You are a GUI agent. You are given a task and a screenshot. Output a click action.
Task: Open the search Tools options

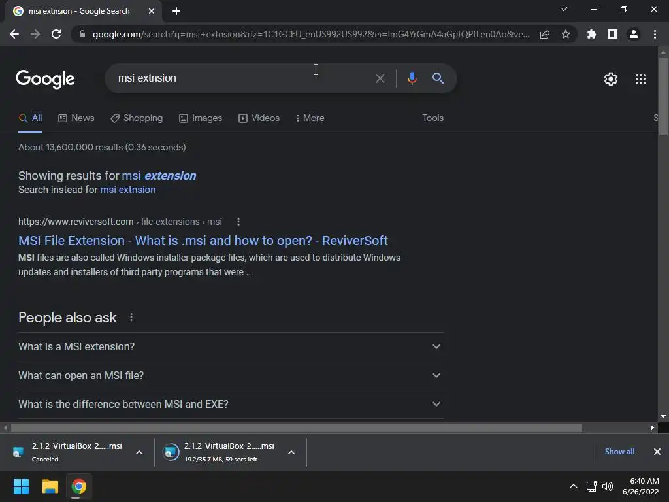click(432, 118)
